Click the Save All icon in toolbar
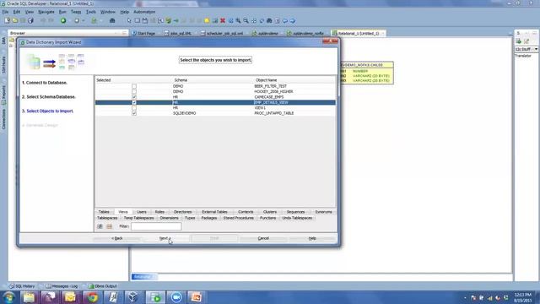Viewport: 540px width, 304px height. pyautogui.click(x=30, y=20)
